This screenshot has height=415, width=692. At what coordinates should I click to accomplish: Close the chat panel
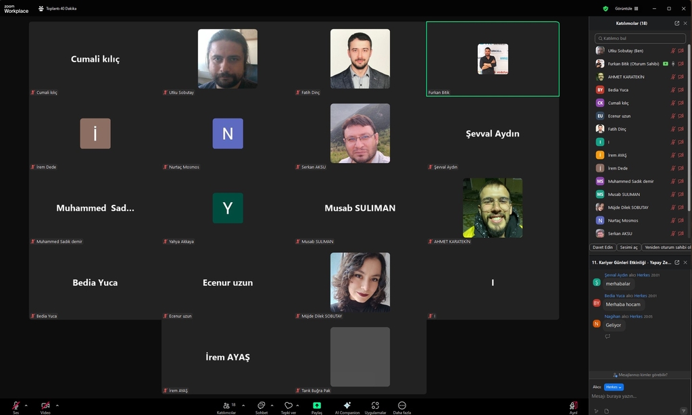tap(685, 262)
